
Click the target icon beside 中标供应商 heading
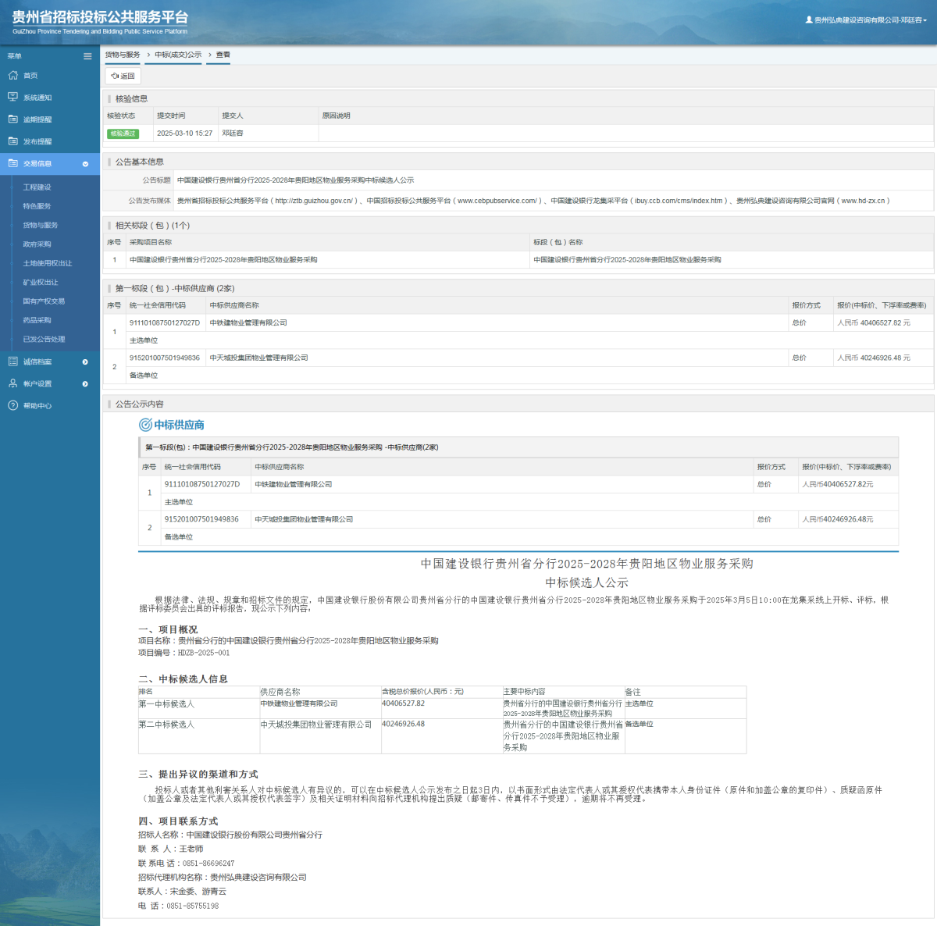point(145,425)
